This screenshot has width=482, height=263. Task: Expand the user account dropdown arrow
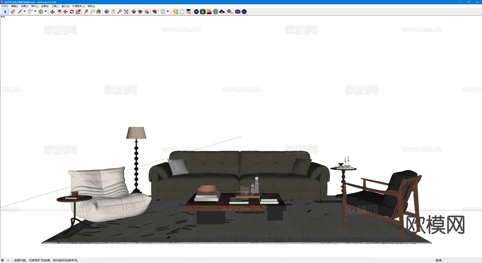point(168,11)
